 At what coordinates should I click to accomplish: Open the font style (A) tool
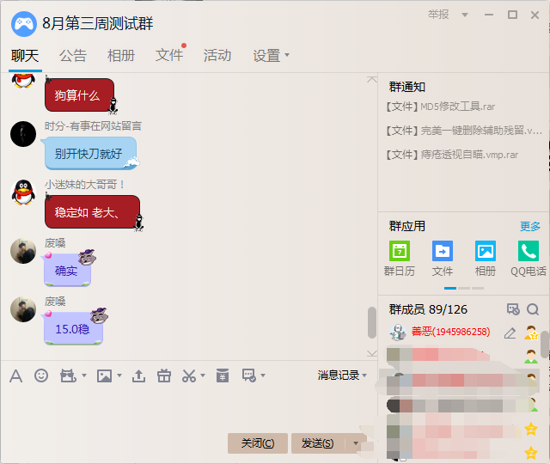pos(15,375)
